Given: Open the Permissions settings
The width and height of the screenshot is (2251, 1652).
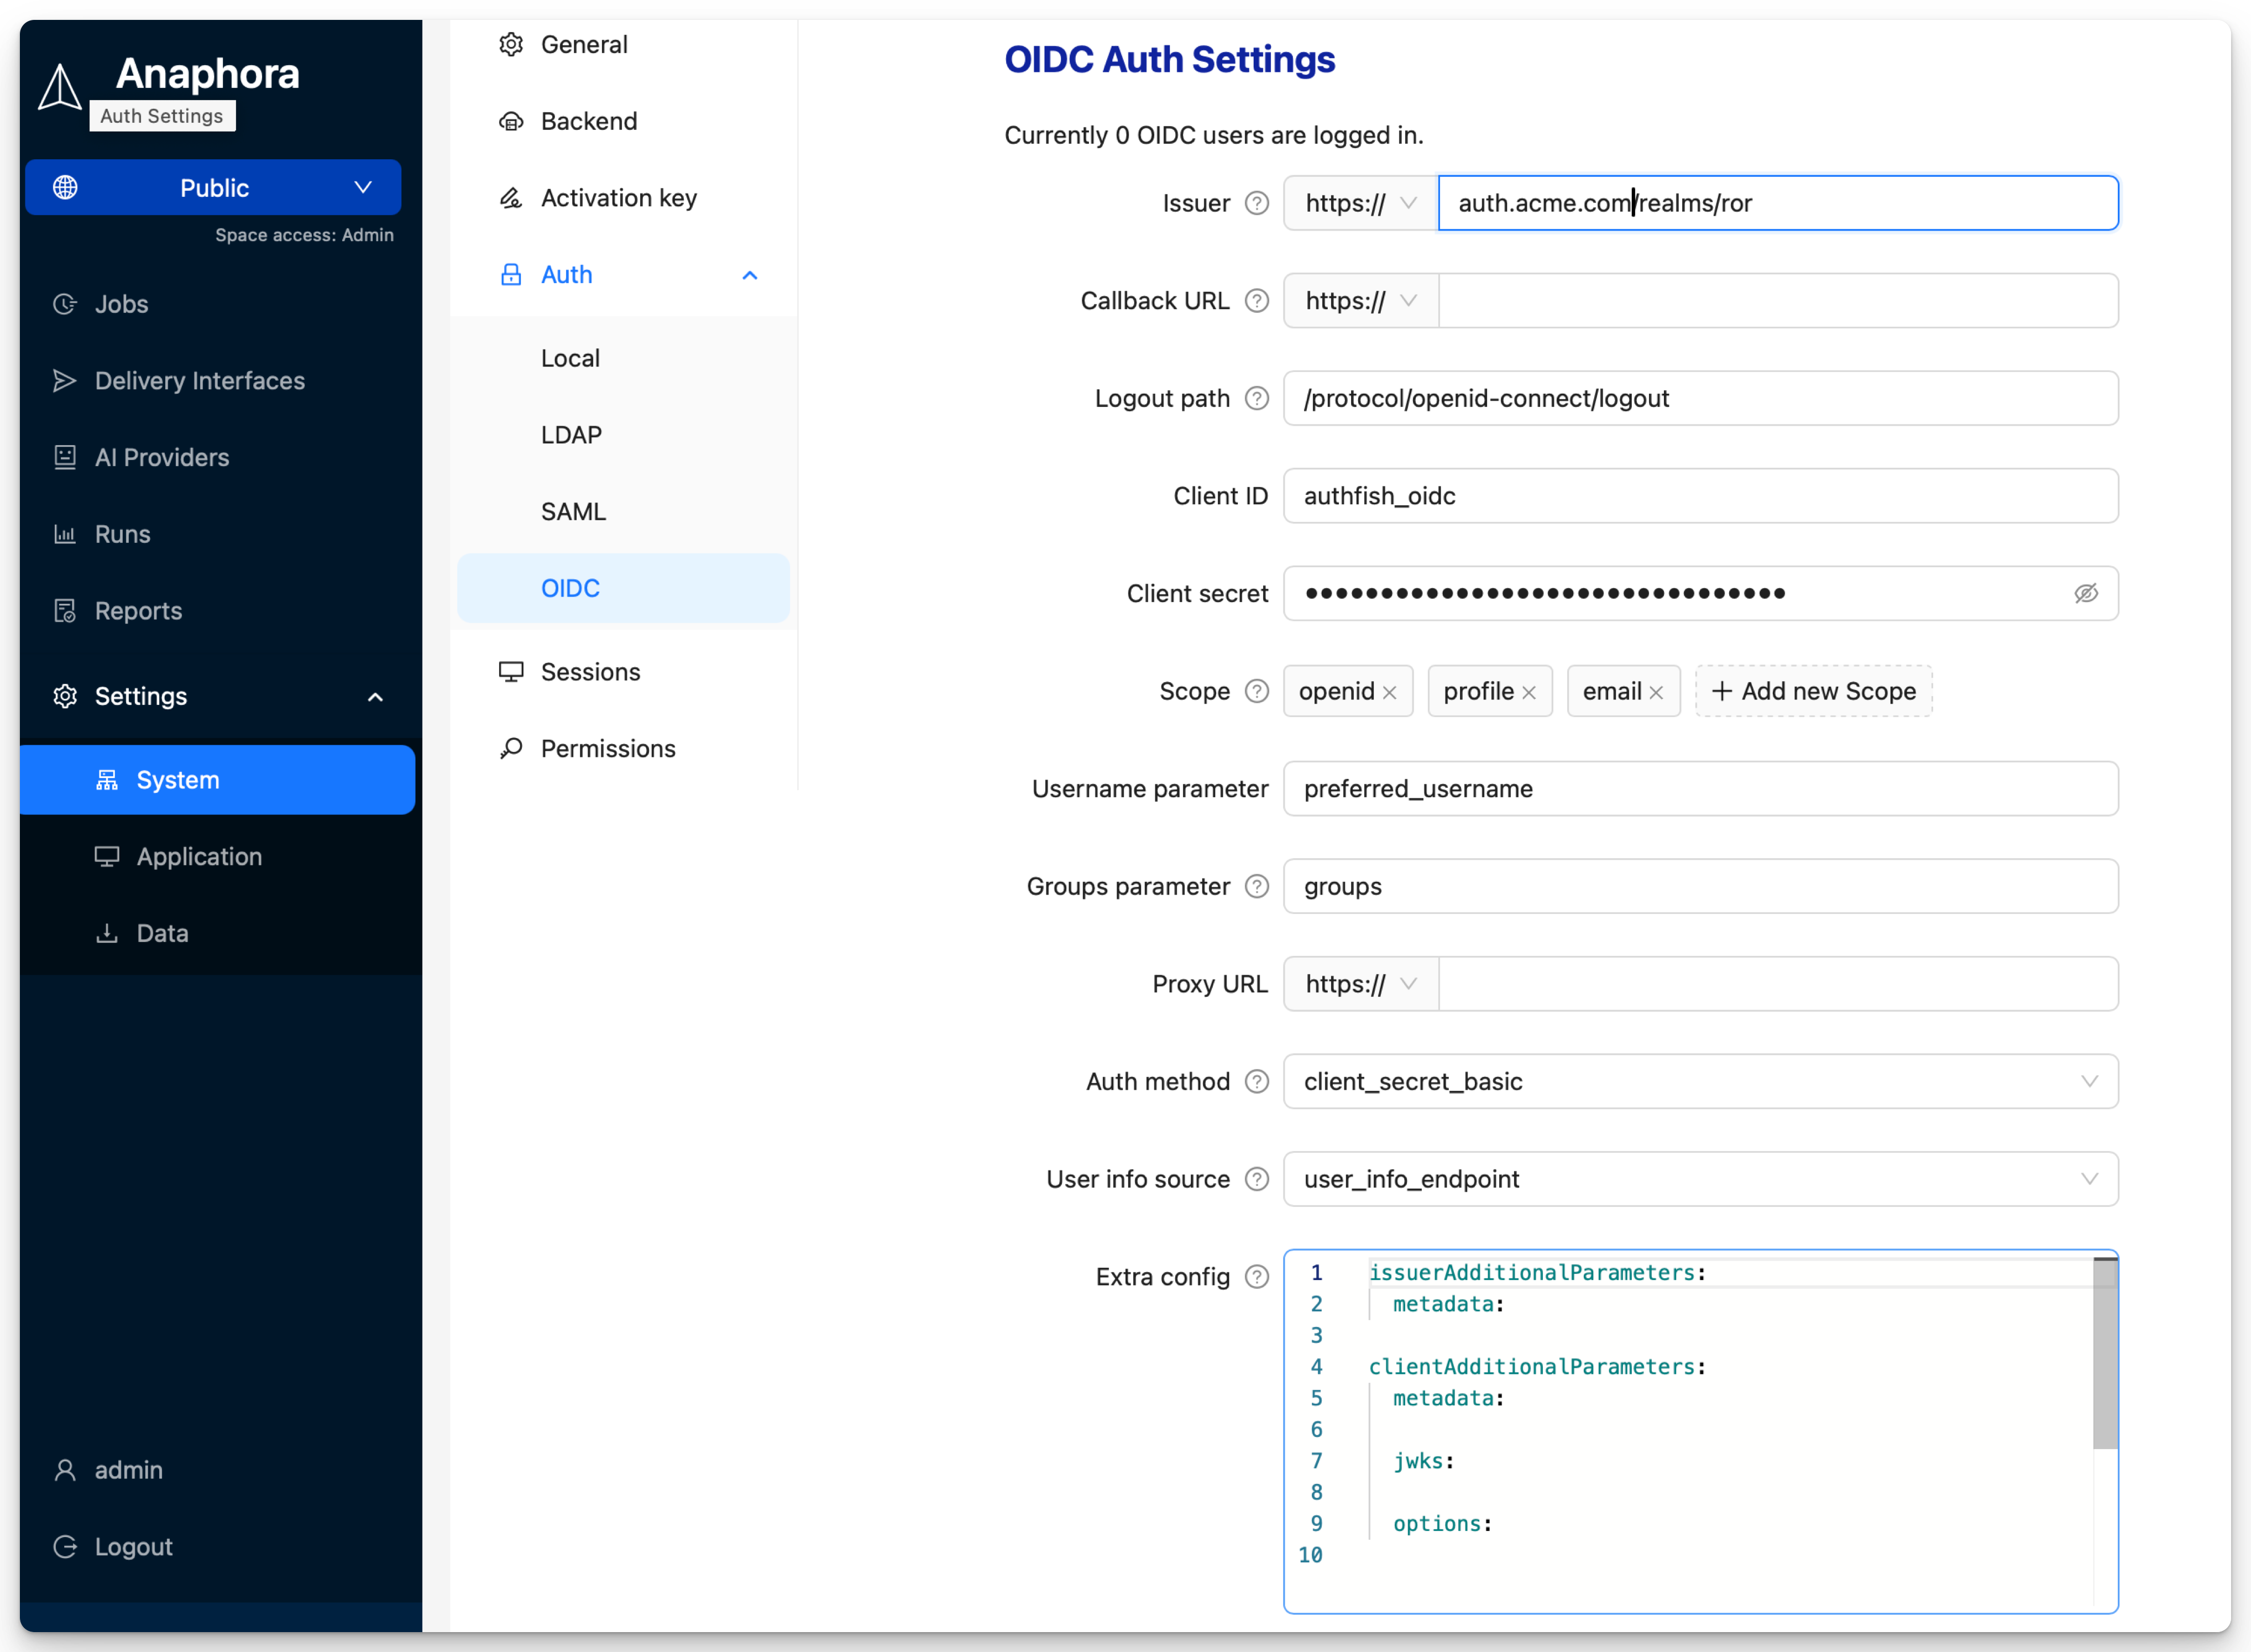Looking at the screenshot, I should pyautogui.click(x=608, y=748).
